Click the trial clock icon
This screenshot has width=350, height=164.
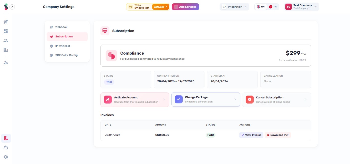(130, 7)
